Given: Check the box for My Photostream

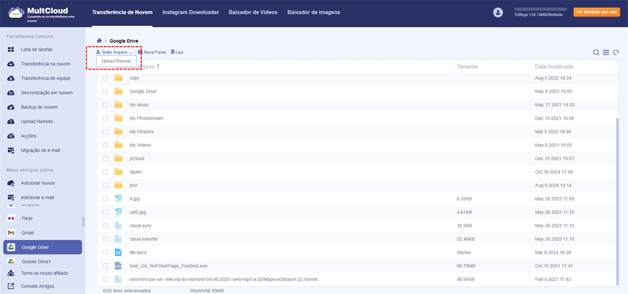Looking at the screenshot, I should [105, 119].
